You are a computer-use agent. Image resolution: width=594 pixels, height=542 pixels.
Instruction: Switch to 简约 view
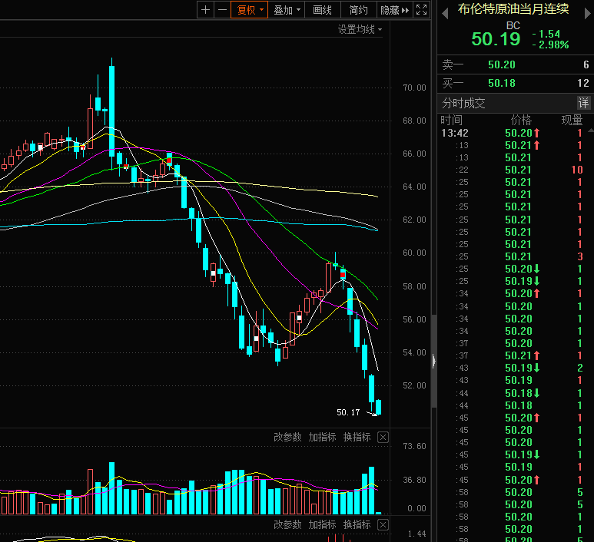pos(358,10)
